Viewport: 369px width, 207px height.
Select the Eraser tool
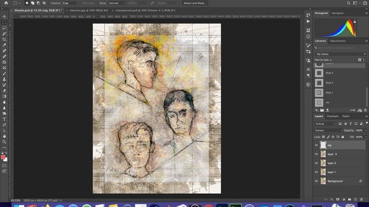click(x=4, y=91)
